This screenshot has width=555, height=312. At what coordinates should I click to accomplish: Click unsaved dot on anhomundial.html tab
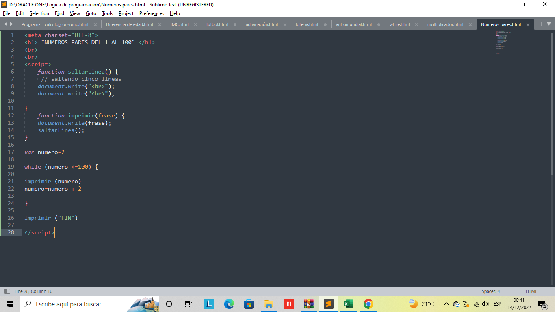379,24
